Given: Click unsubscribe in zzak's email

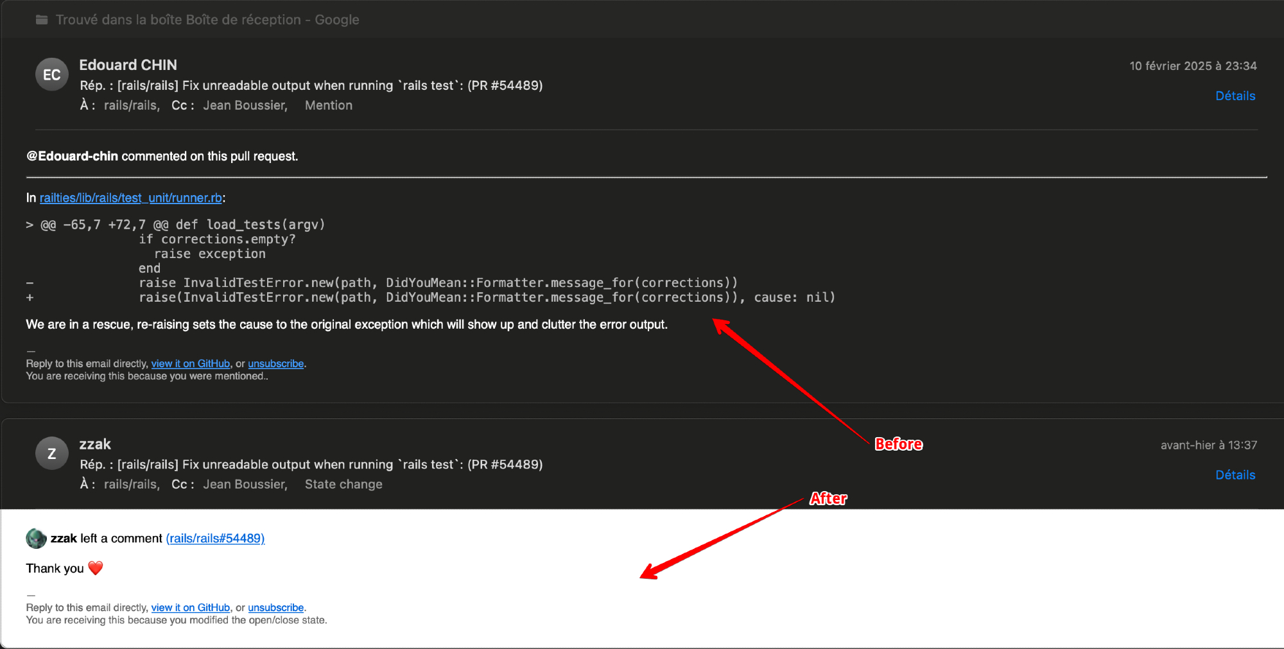Looking at the screenshot, I should pyautogui.click(x=275, y=607).
